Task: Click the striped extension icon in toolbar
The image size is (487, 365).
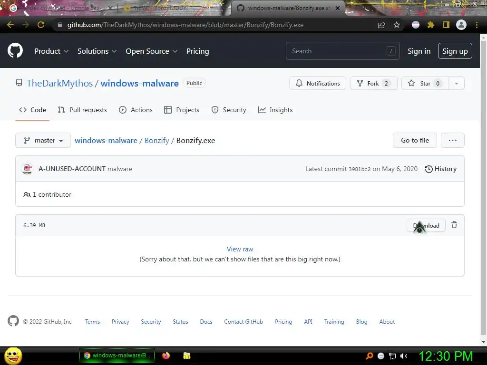Action: 416,25
